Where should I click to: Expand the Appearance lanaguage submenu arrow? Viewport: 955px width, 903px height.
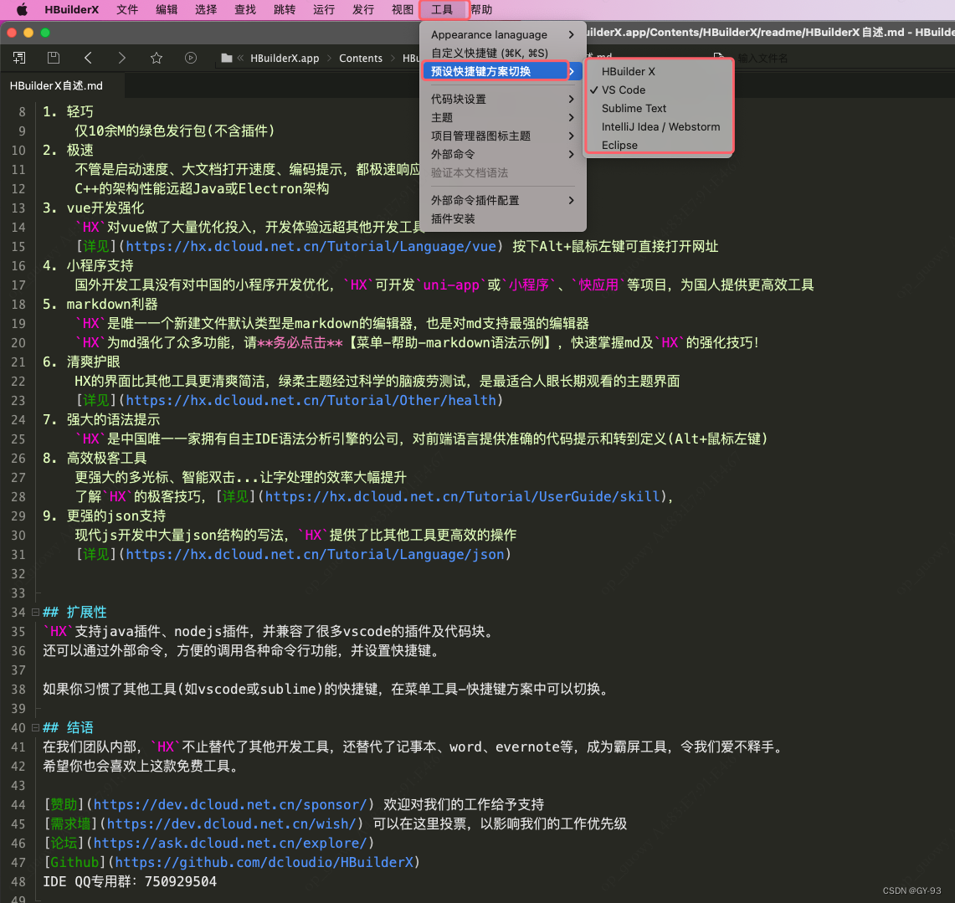click(x=571, y=34)
